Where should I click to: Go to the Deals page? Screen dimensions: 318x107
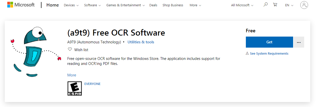[x=153, y=5]
